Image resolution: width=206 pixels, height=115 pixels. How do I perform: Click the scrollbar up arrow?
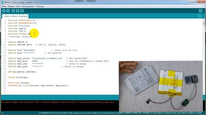point(204,20)
